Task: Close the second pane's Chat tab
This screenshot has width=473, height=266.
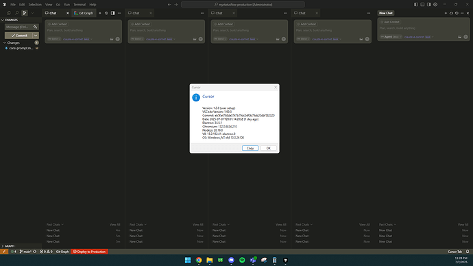Action: tap(151, 13)
